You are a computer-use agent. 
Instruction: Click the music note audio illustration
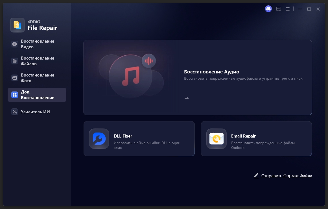130,76
